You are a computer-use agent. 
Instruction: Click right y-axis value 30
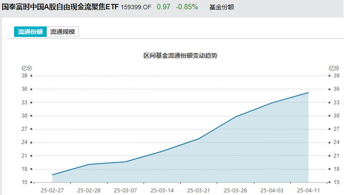(x=336, y=116)
